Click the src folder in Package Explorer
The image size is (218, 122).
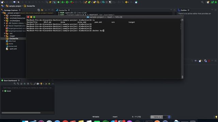[11, 34]
